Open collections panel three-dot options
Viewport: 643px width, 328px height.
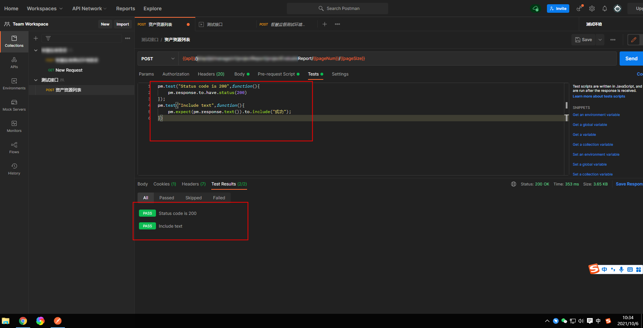coord(128,38)
